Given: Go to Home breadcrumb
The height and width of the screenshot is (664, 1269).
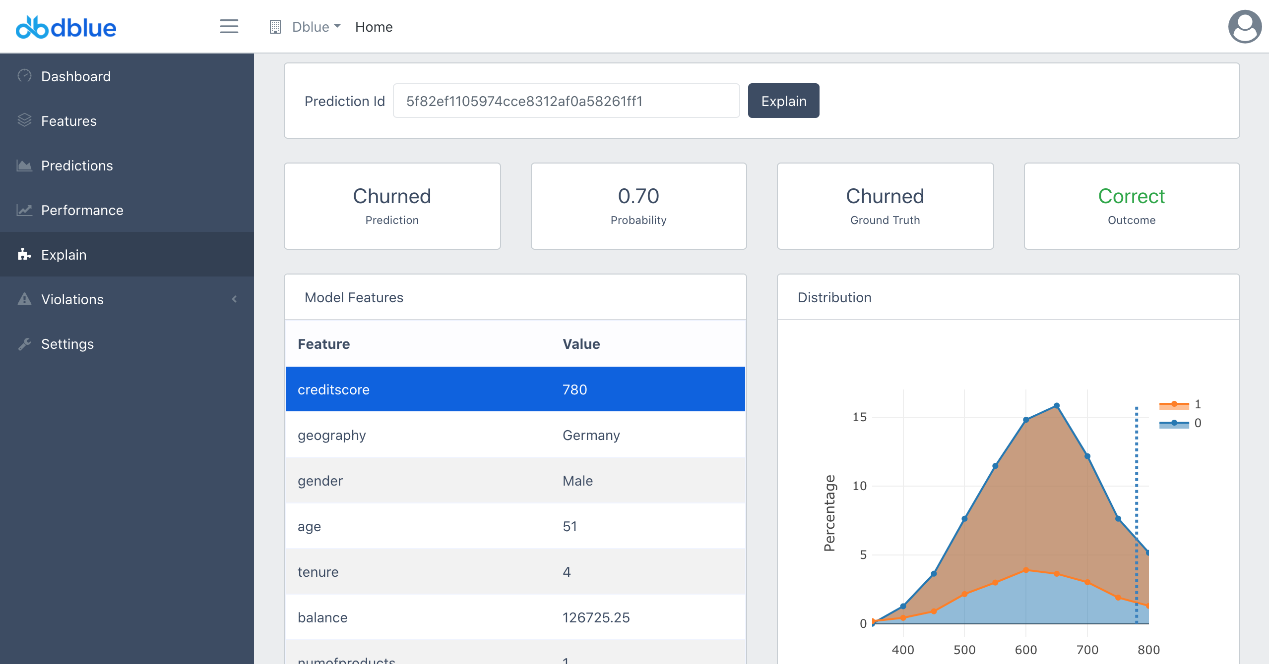Looking at the screenshot, I should click(x=374, y=27).
